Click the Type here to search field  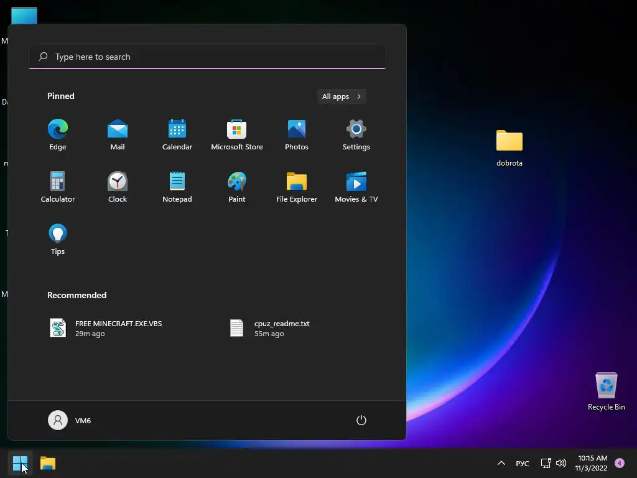(207, 57)
